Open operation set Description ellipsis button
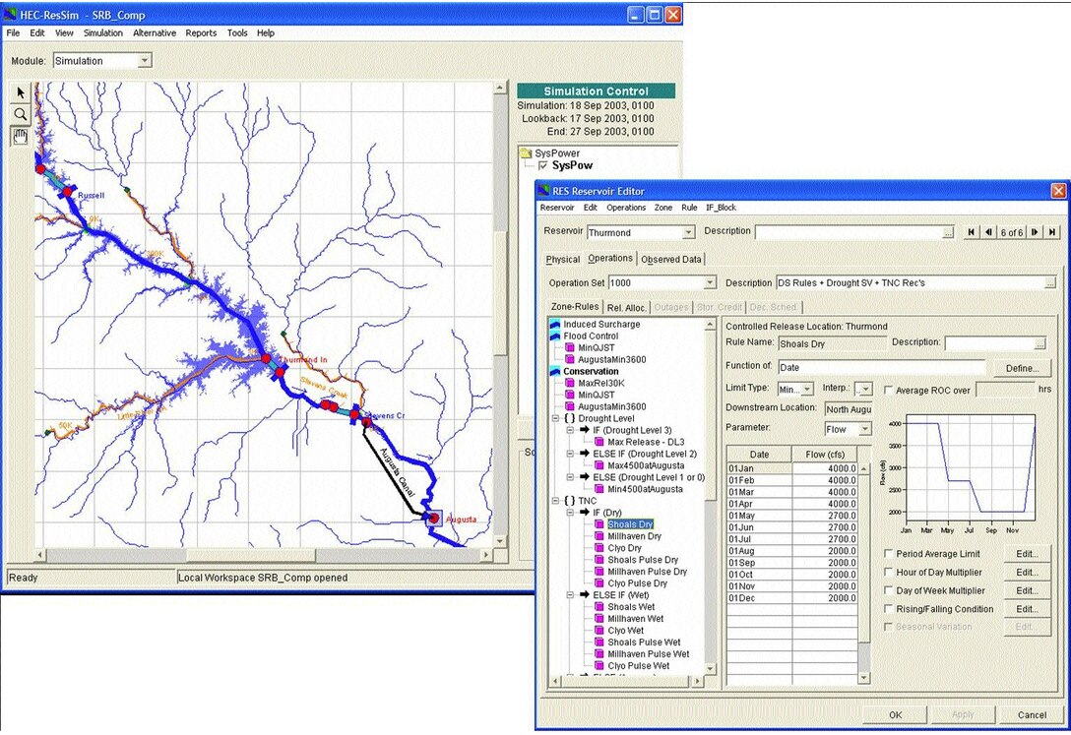The image size is (1071, 735). point(1049,282)
